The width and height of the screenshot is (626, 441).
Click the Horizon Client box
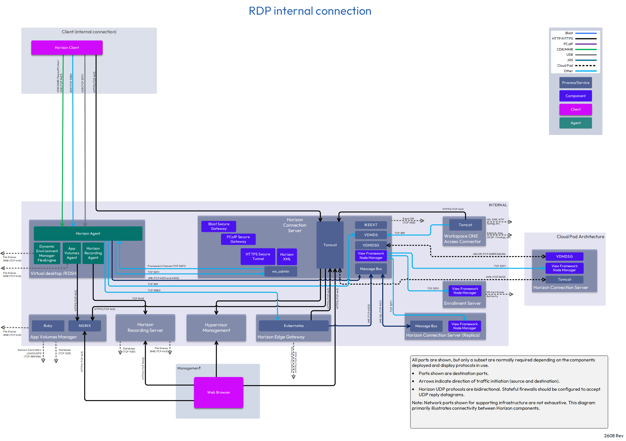67,48
